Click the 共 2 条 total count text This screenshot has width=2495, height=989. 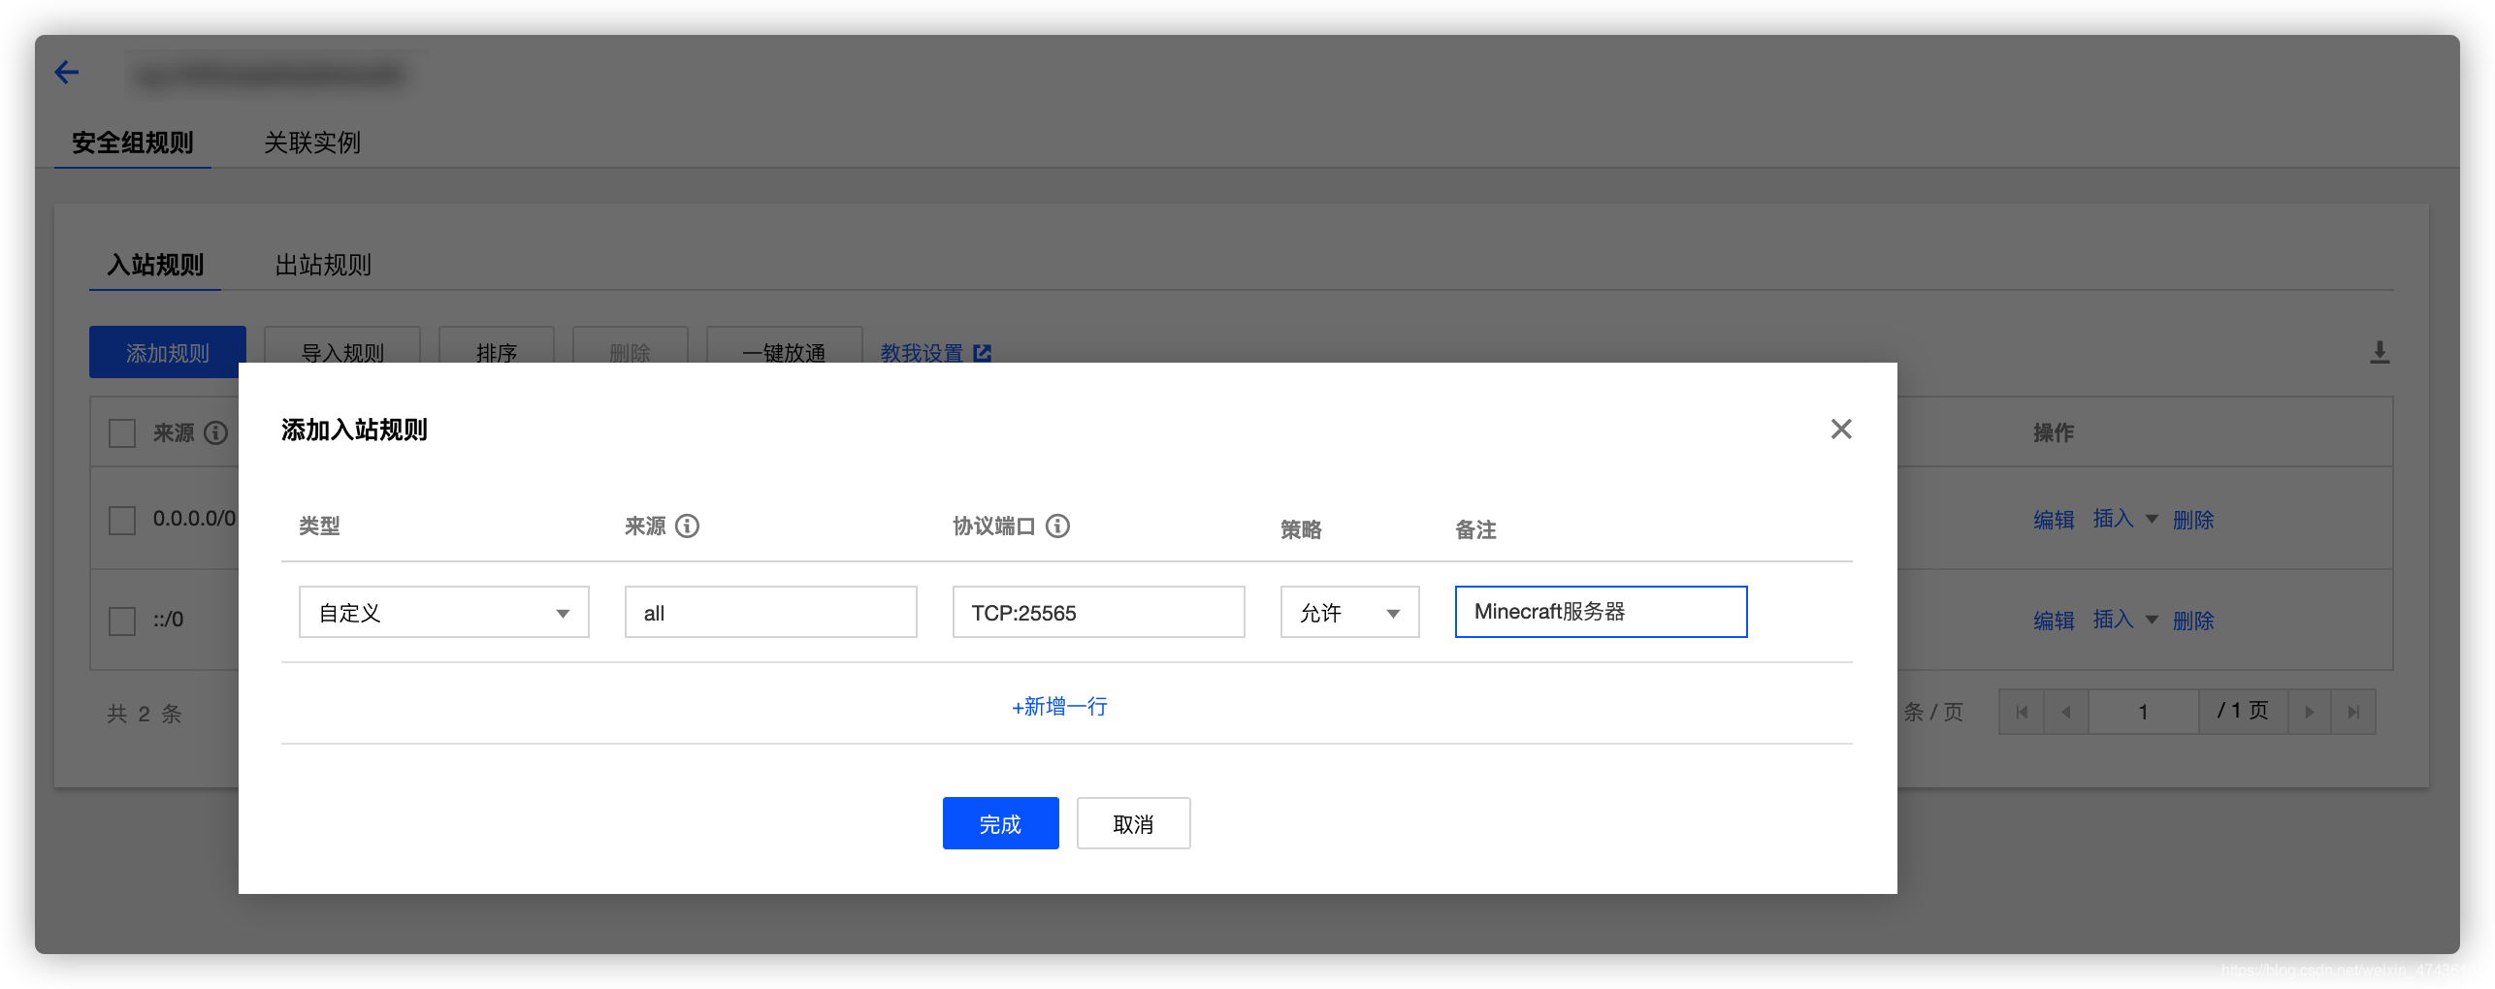coord(145,714)
